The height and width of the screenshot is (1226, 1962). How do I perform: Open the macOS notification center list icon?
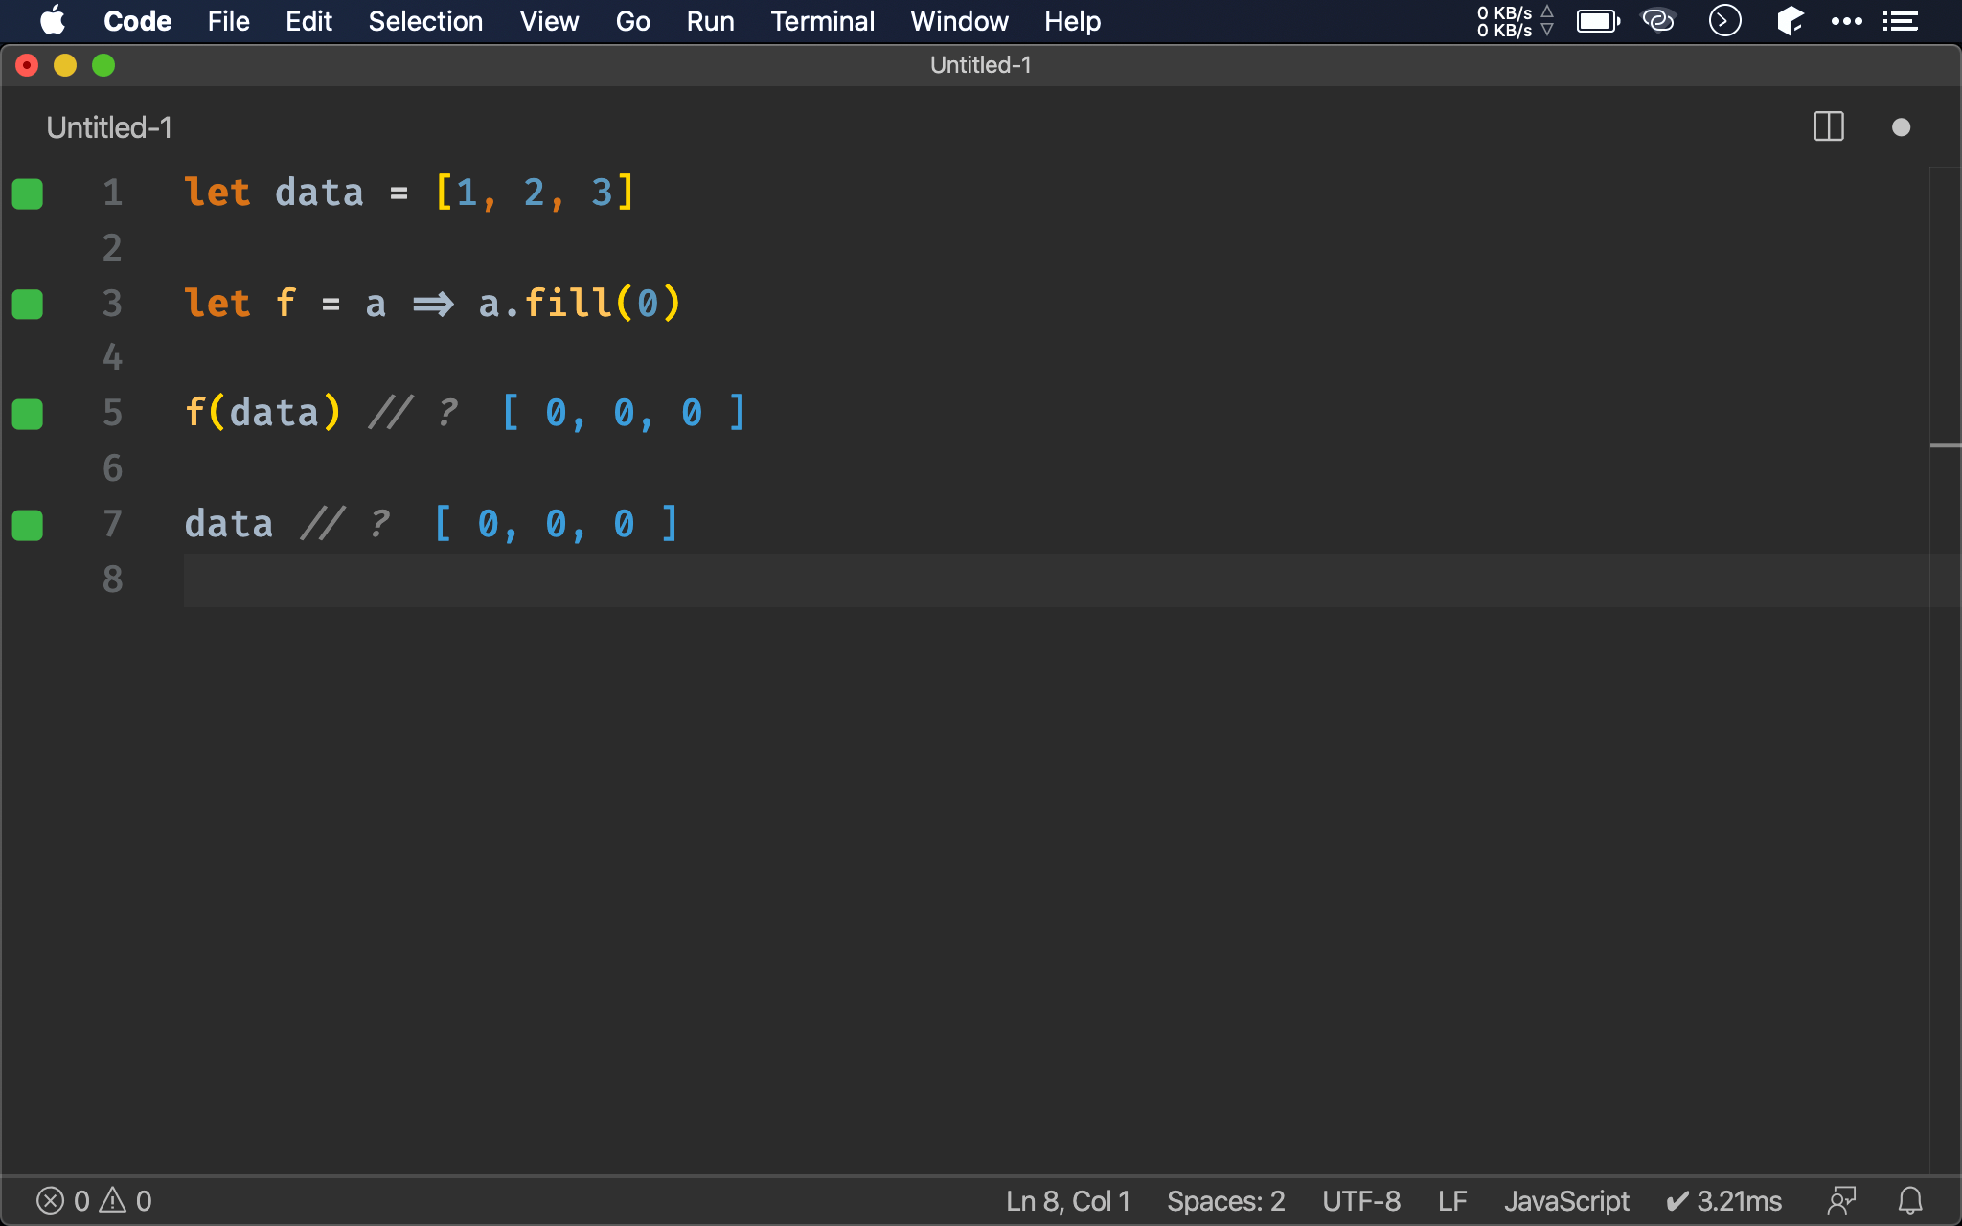click(x=1901, y=21)
